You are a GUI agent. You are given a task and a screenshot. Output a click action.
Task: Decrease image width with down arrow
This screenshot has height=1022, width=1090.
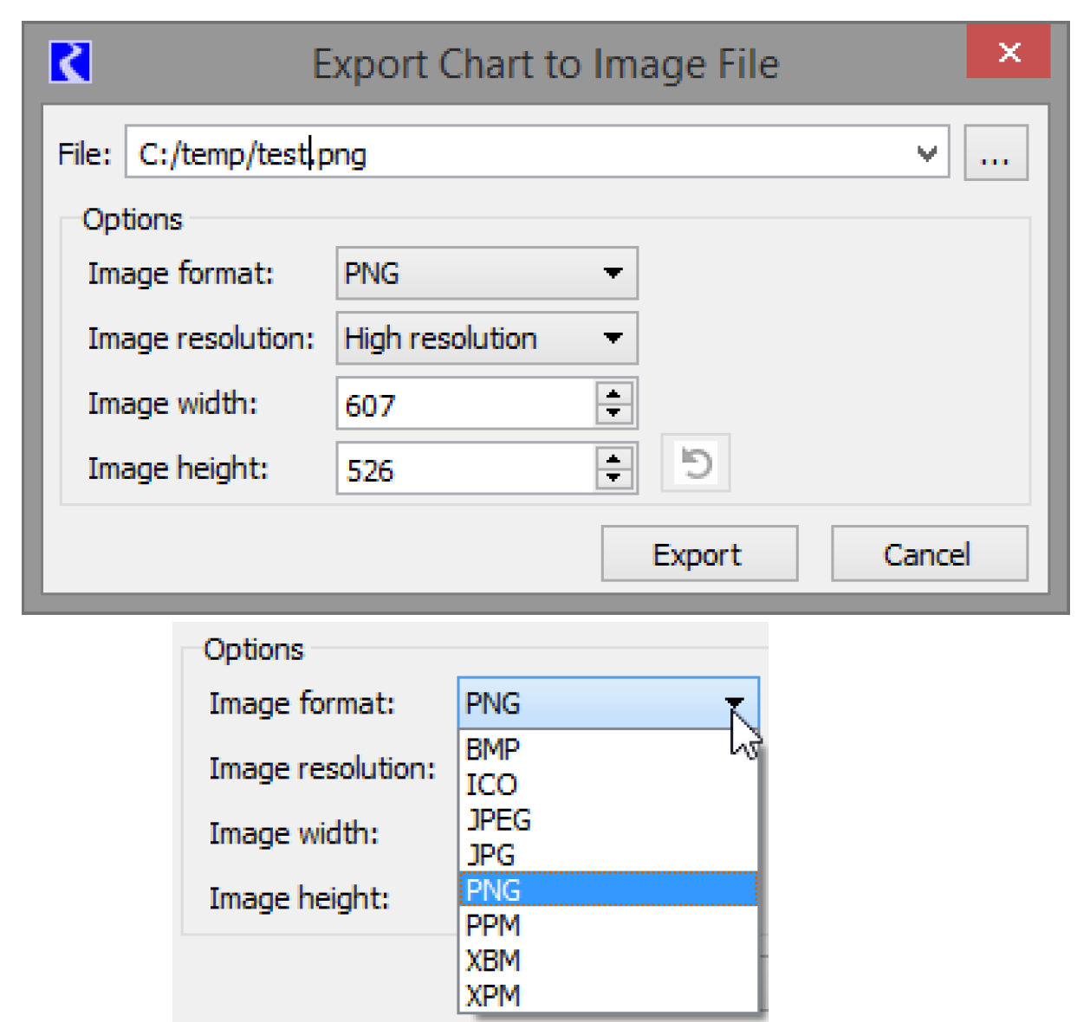pyautogui.click(x=613, y=412)
